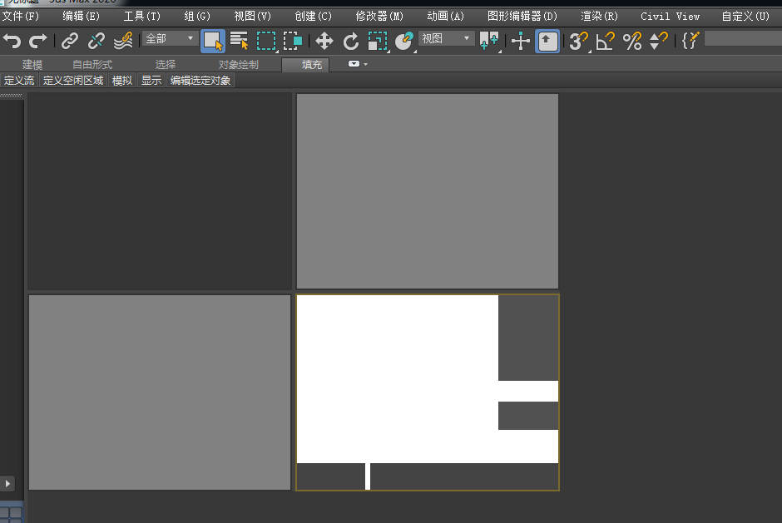
Task: Click the top-right gray viewport
Action: 428,191
